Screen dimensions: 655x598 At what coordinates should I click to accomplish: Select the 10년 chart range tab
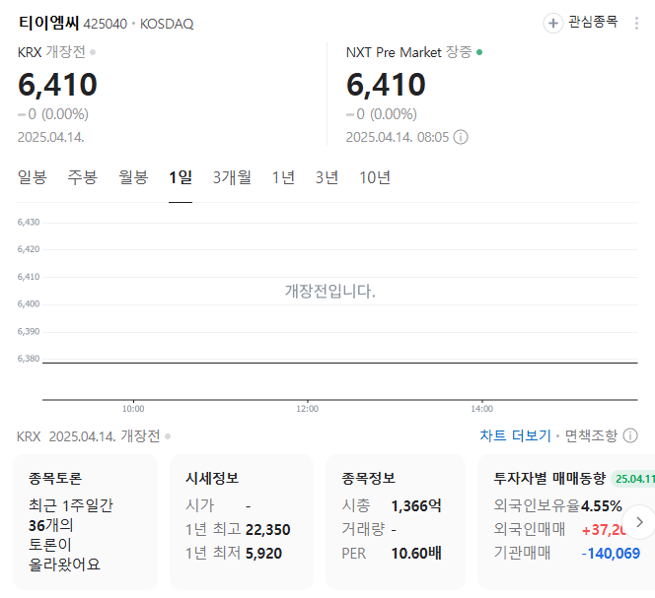coord(375,177)
